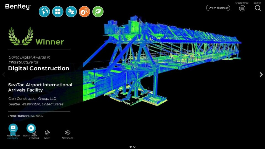Switch to the second carousel dot
Image resolution: width=265 pixels, height=149 pixels.
[134, 147]
